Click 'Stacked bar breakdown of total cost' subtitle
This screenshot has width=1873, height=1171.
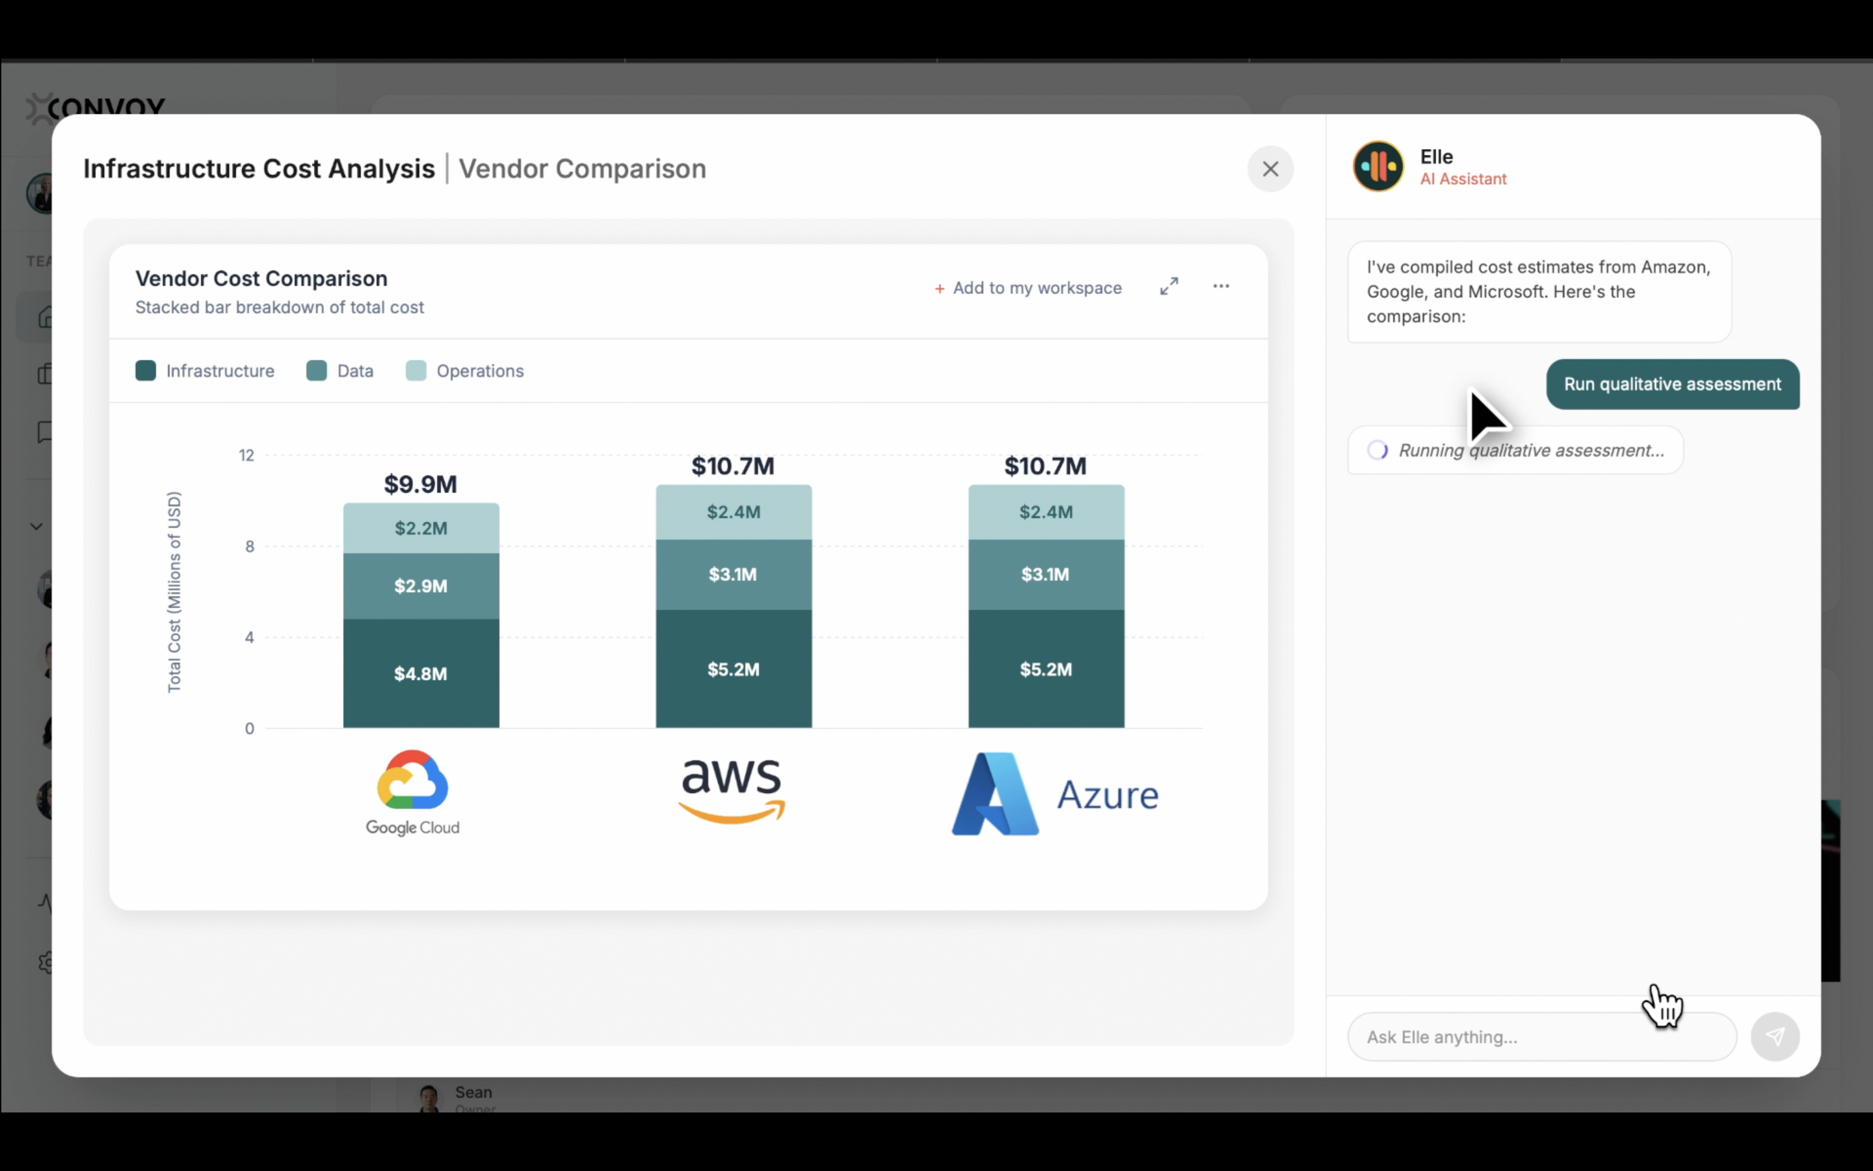[280, 308]
